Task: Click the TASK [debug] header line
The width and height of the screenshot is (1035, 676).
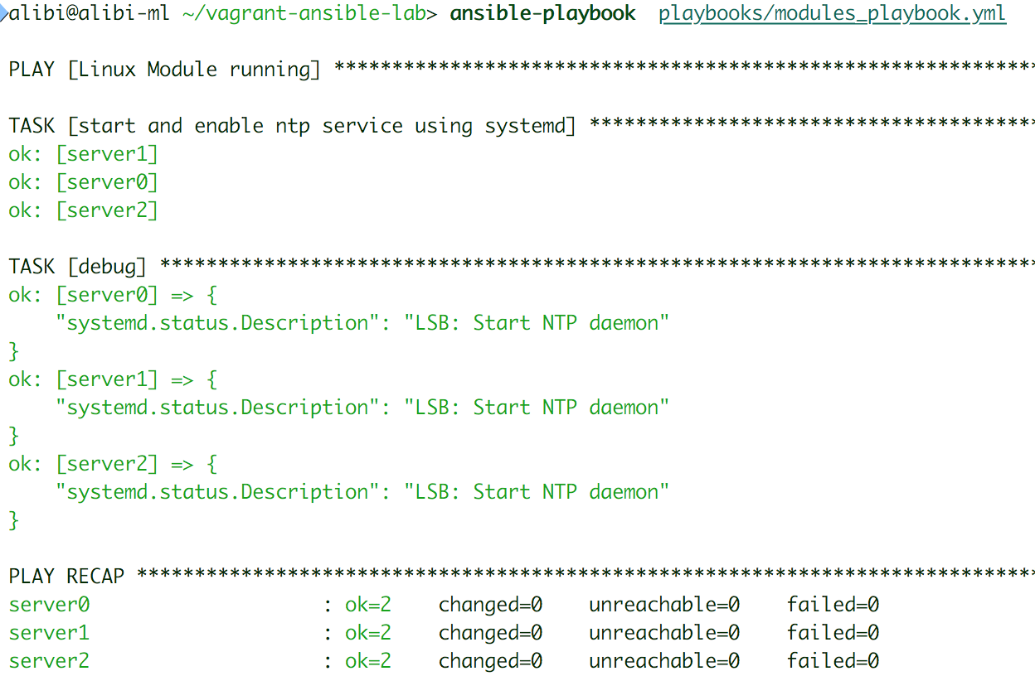Action: coord(78,267)
